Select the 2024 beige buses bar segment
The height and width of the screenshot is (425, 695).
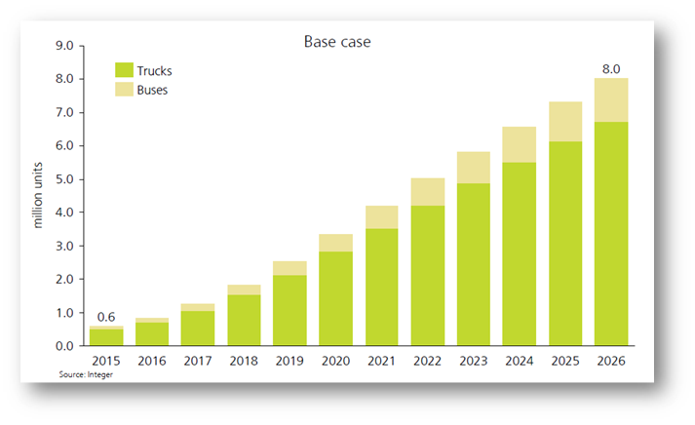(519, 145)
